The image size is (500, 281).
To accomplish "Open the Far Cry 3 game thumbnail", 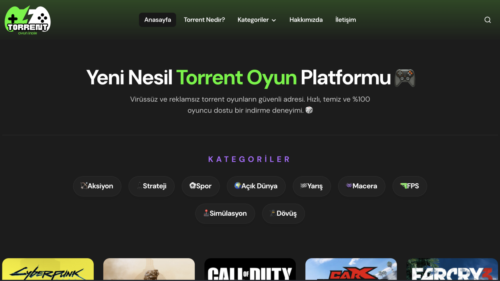I will click(x=452, y=269).
